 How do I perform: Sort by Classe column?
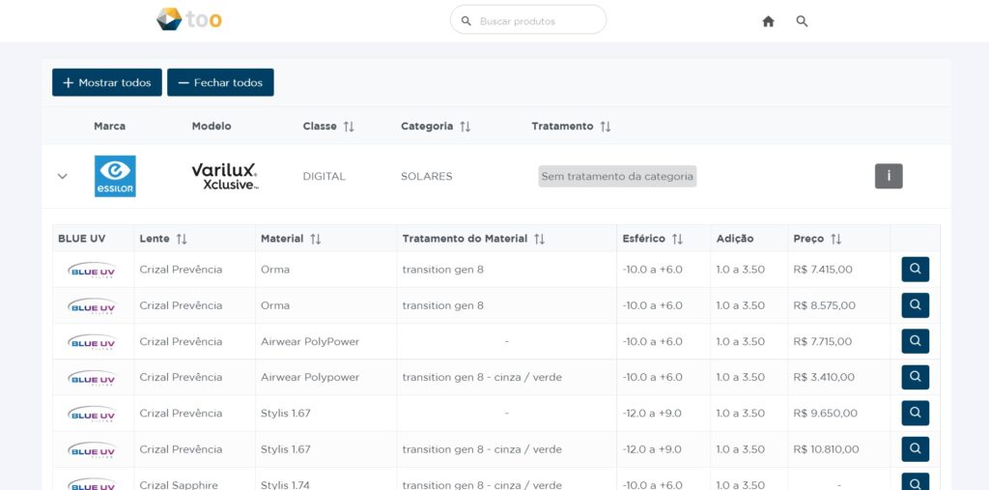[349, 127]
